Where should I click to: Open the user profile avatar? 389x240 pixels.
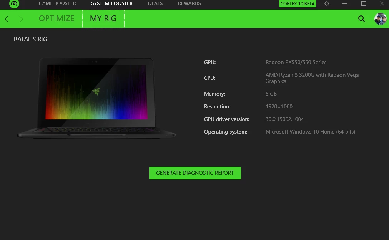tap(380, 19)
